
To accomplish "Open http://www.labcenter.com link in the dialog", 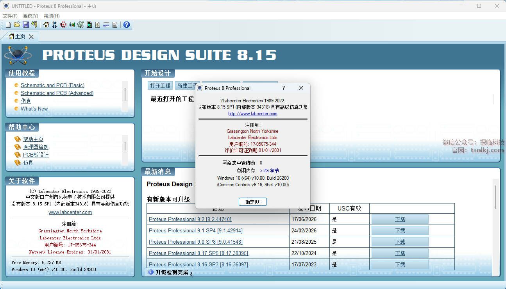I will 253,114.
